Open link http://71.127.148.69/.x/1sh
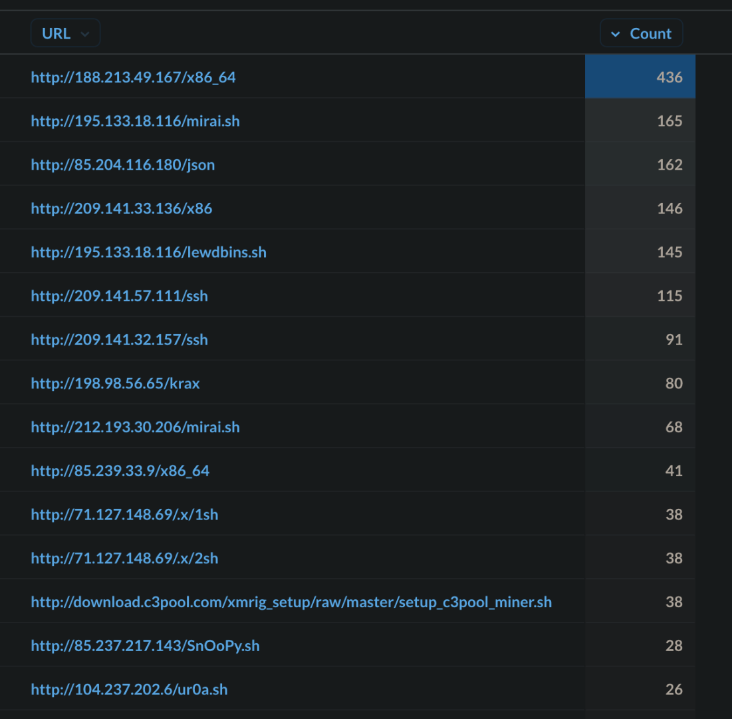Image resolution: width=732 pixels, height=719 pixels. click(x=124, y=515)
